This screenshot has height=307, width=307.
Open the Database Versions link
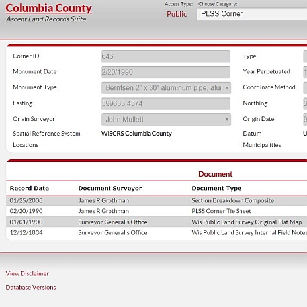point(30,288)
